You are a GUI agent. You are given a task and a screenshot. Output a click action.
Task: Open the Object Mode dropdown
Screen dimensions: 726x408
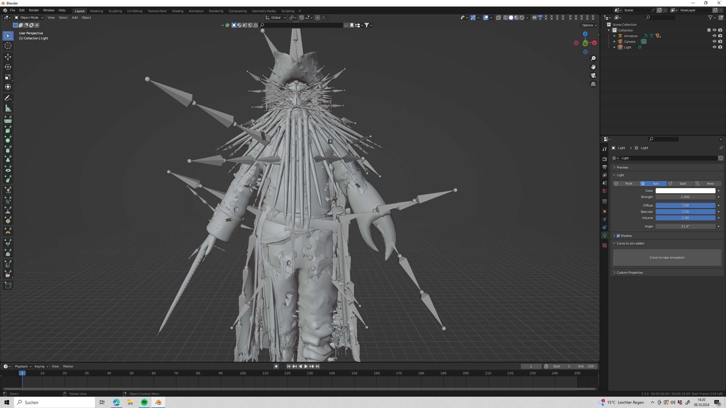coord(29,18)
